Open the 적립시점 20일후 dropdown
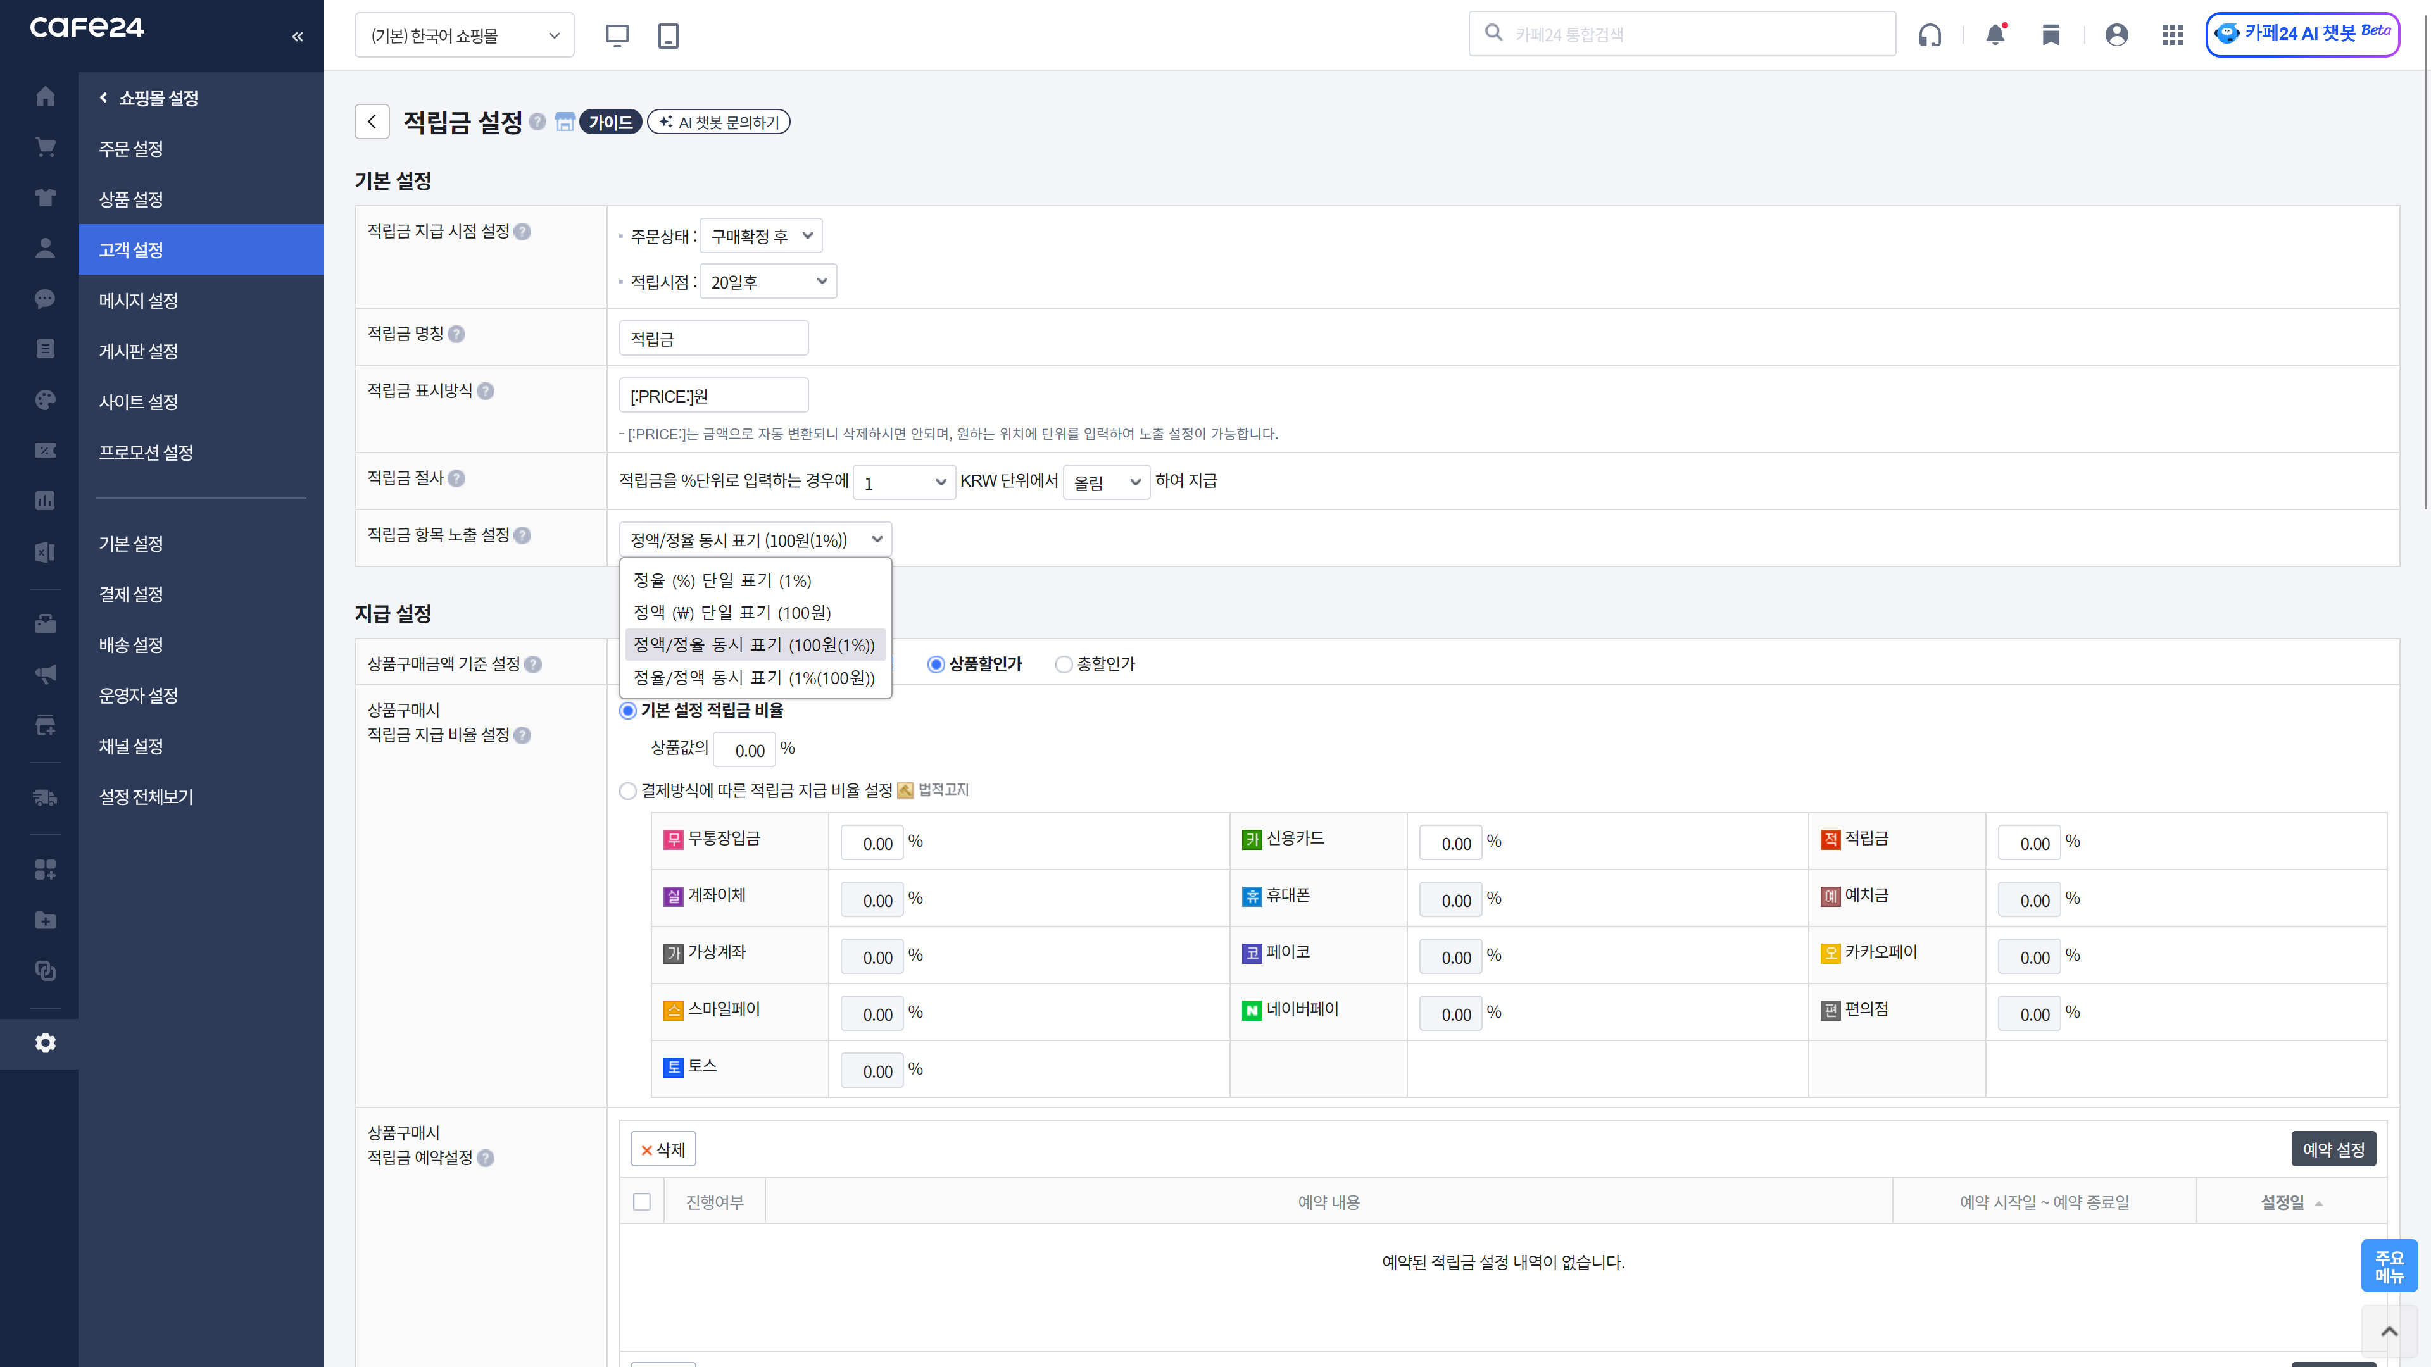 click(768, 281)
